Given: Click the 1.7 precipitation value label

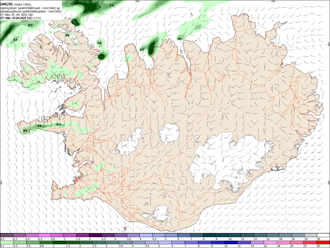Looking at the screenshot, I should click(x=151, y=51).
